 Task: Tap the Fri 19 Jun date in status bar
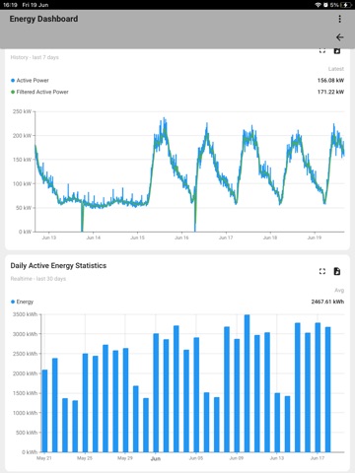(35, 5)
